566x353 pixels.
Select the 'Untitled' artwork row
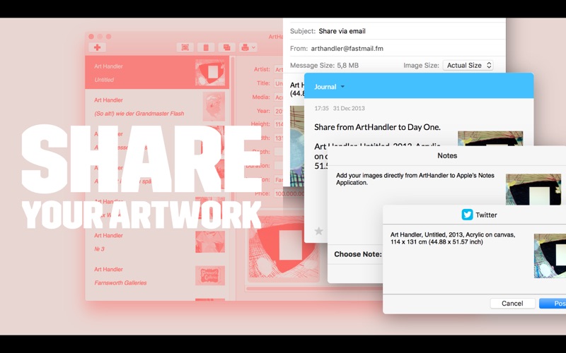tap(157, 73)
